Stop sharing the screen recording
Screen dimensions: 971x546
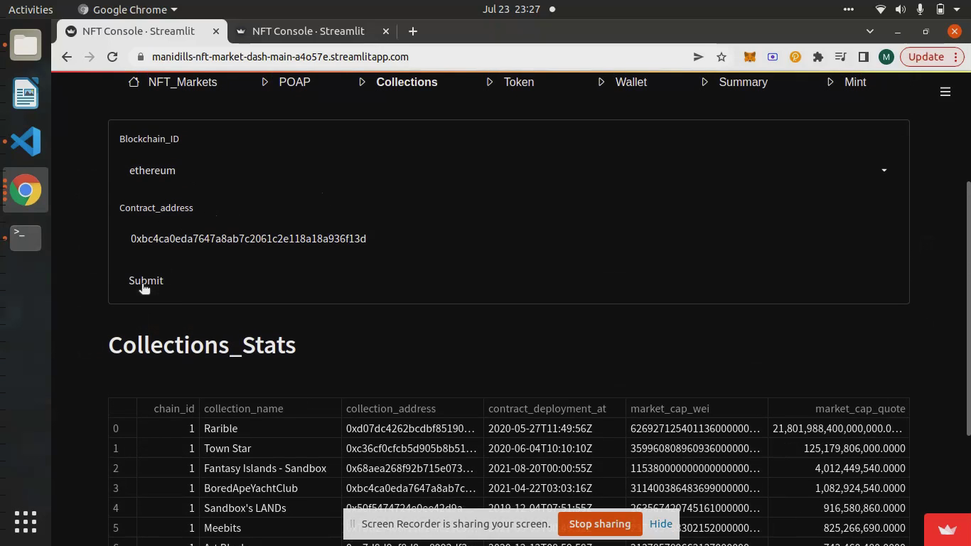point(600,524)
